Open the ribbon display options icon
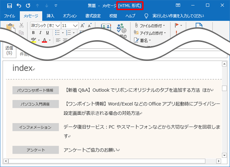 click(x=178, y=6)
